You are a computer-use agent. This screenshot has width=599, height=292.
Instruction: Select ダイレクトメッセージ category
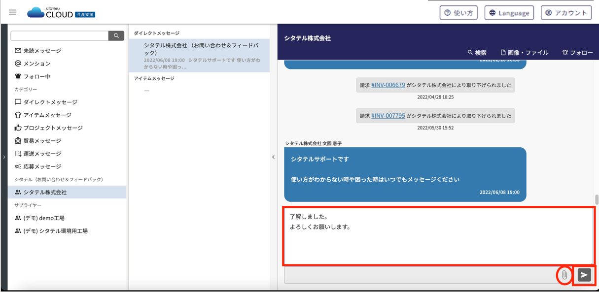pos(50,102)
